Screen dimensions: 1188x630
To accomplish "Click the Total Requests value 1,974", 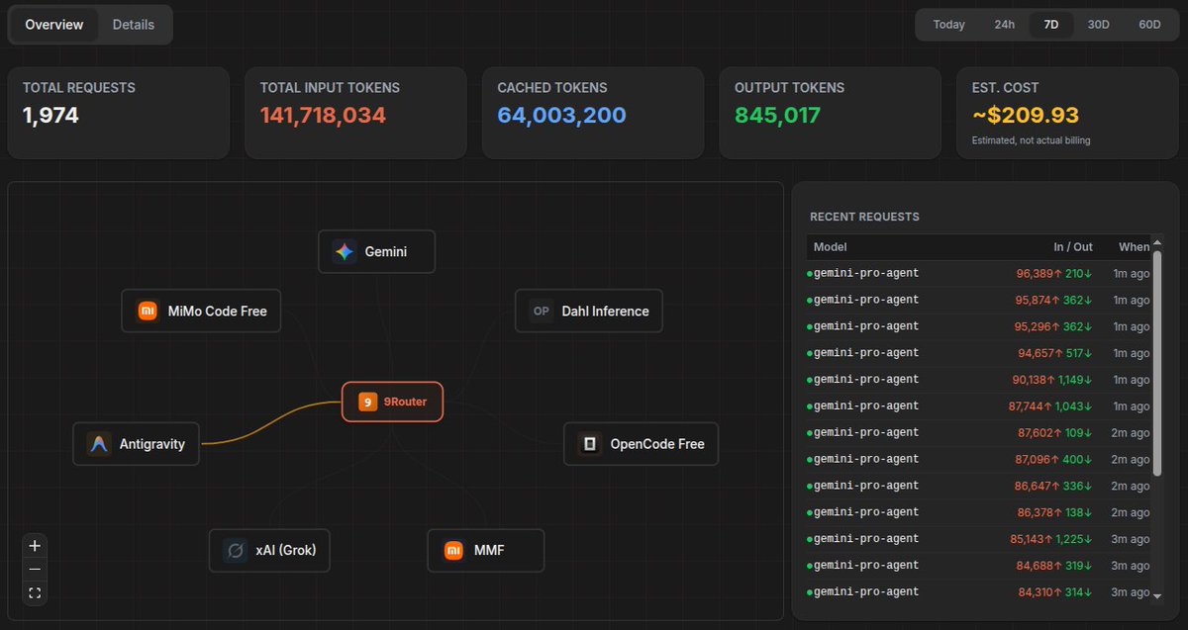I will coord(50,116).
